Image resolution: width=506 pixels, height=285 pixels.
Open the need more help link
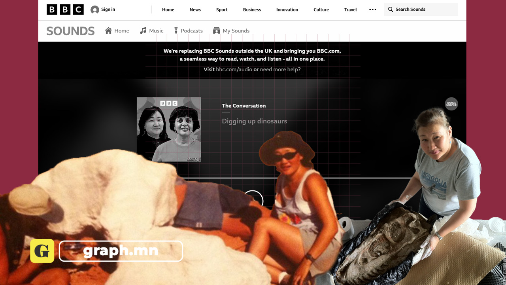pos(280,69)
